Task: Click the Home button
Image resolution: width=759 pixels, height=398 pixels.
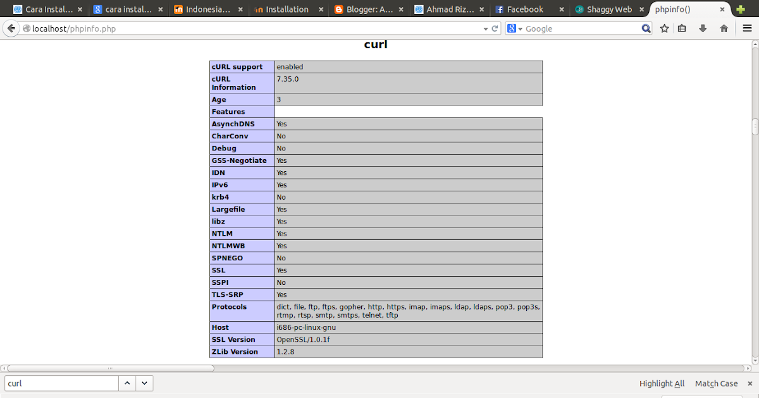Action: tap(723, 28)
